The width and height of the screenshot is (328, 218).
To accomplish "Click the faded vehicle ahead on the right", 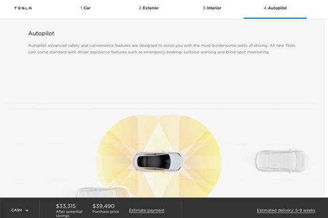I will [x=281, y=161].
